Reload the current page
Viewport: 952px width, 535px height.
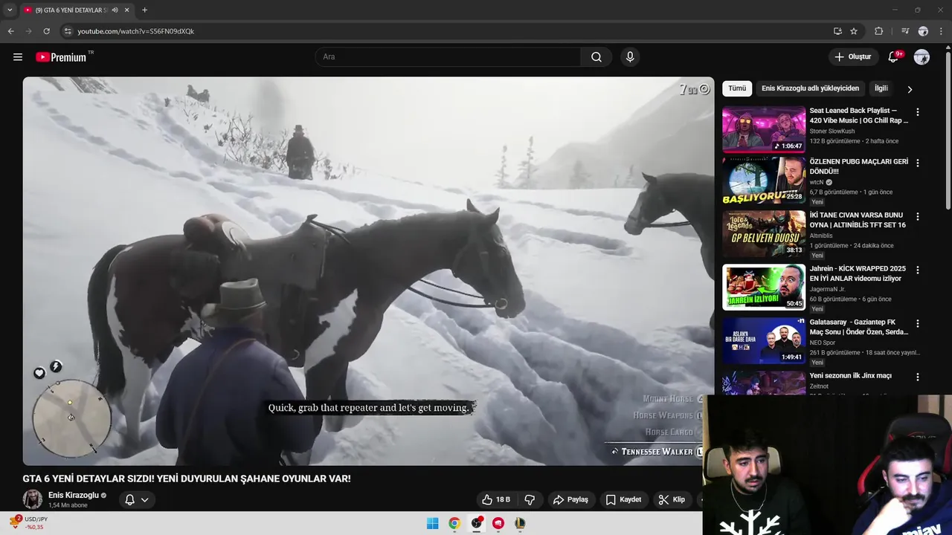click(x=46, y=31)
